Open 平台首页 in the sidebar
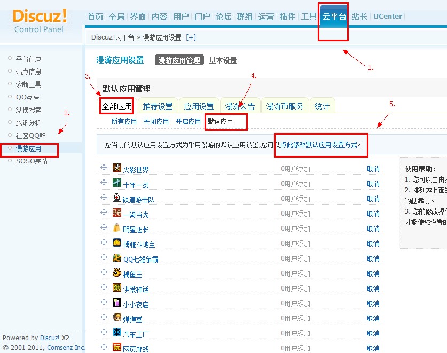This screenshot has height=353, width=447. [x=28, y=59]
